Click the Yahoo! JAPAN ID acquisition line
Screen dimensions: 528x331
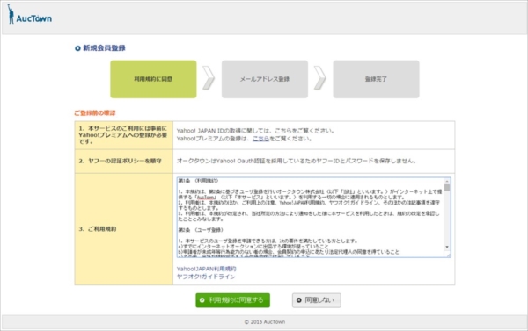tap(255, 131)
